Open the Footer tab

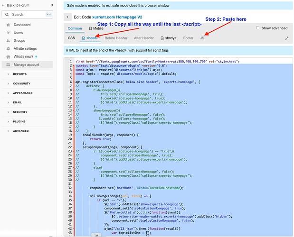(188, 38)
